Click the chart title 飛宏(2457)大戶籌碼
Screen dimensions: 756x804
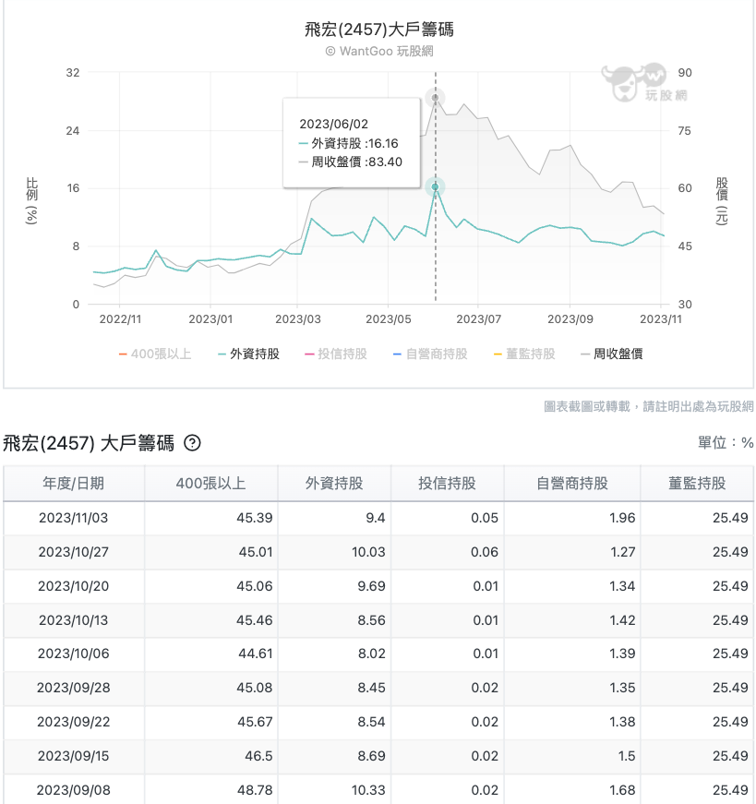coord(378,30)
